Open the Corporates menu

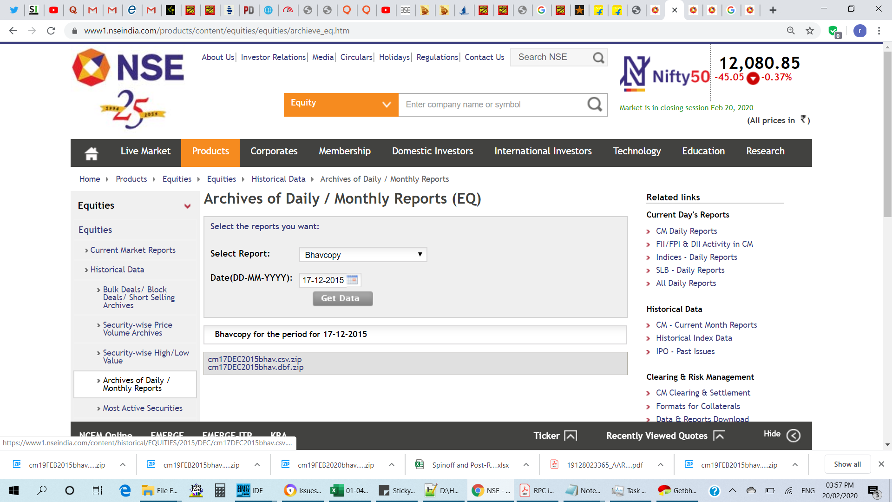click(x=274, y=152)
